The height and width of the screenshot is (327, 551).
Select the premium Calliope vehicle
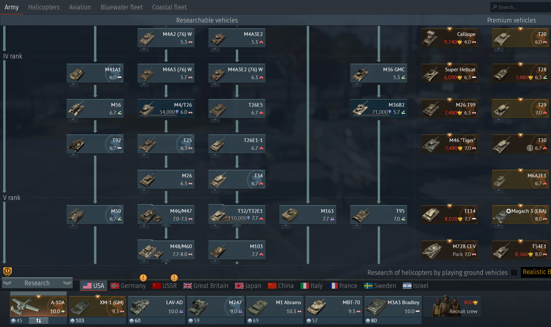[449, 38]
